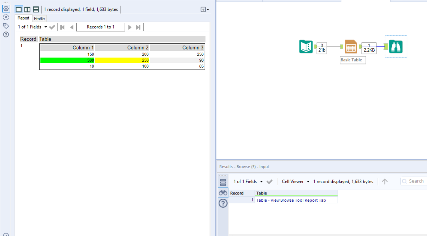The height and width of the screenshot is (236, 427).
Task: Toggle the single-pane layout view
Action: pos(19,9)
